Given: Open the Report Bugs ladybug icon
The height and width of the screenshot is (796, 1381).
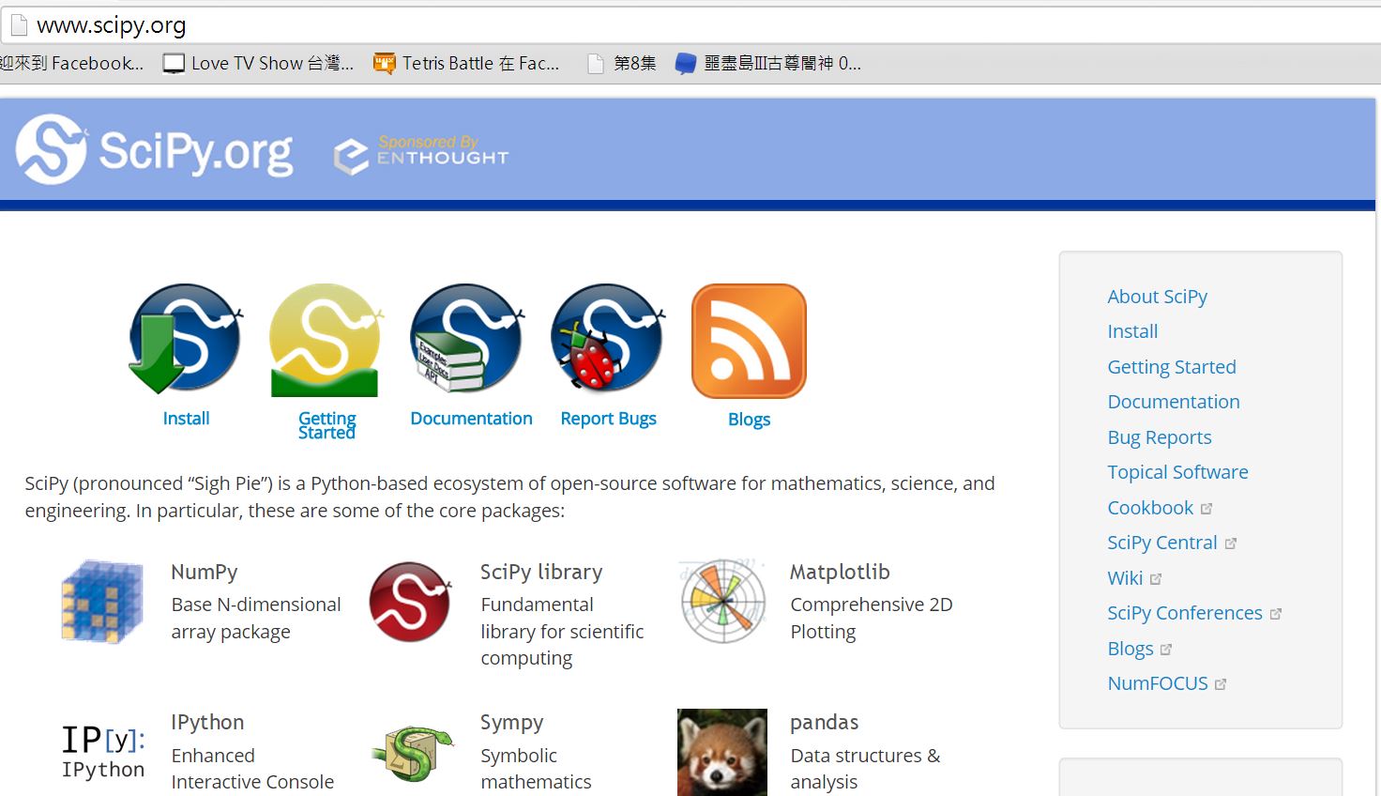Looking at the screenshot, I should (x=608, y=338).
